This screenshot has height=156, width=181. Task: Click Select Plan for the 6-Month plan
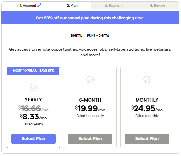pyautogui.click(x=90, y=139)
